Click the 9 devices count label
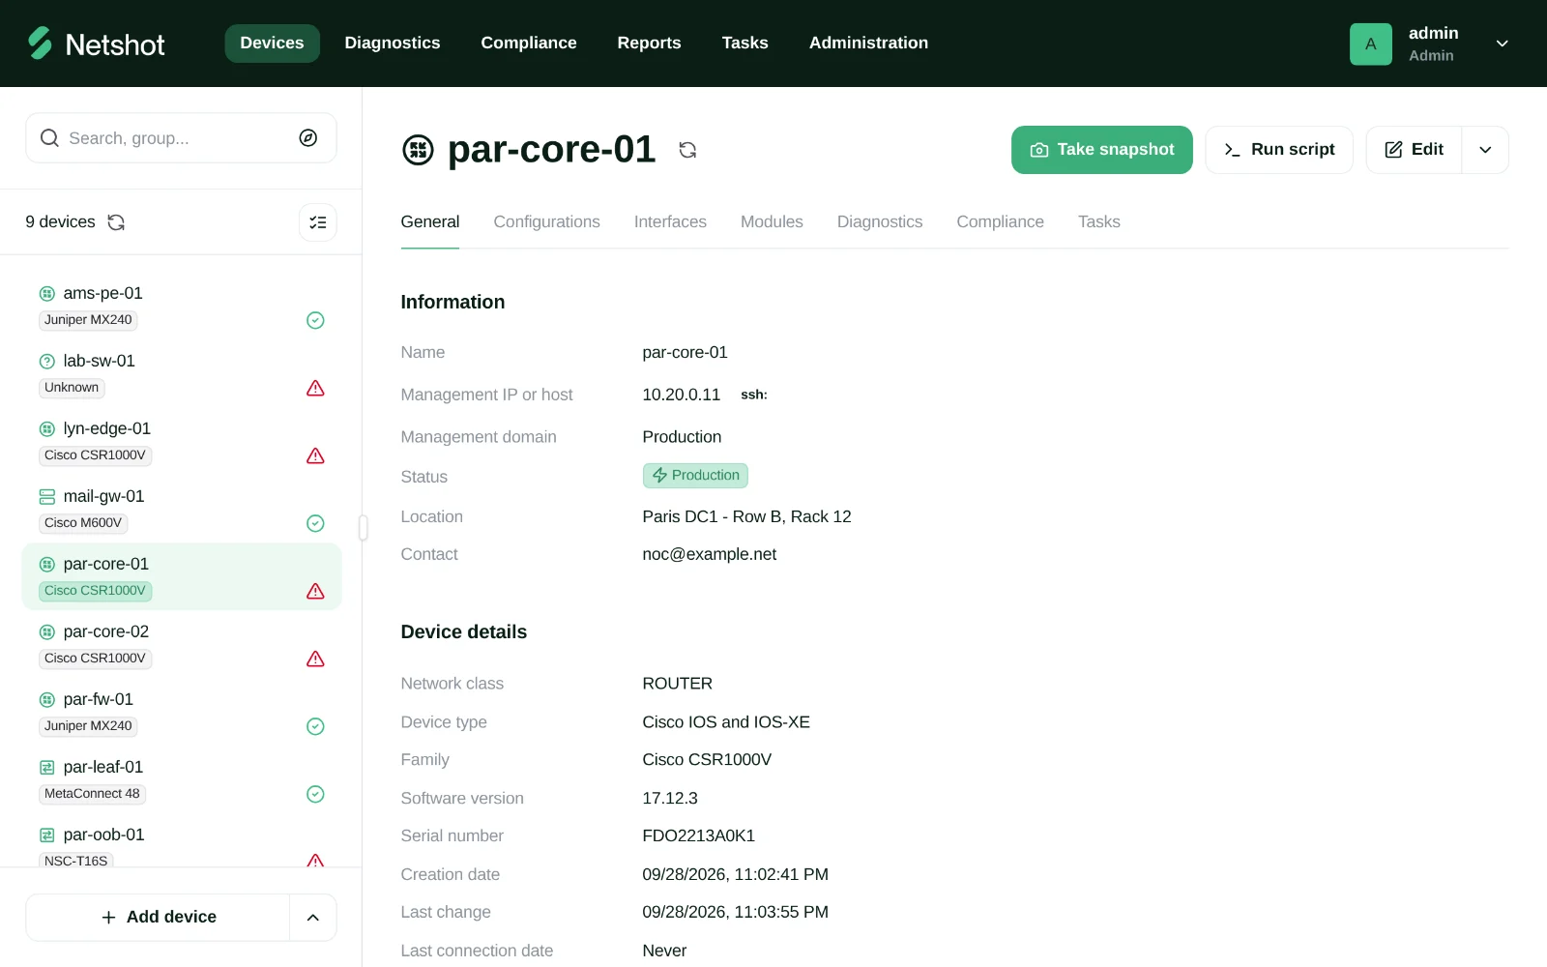1547x967 pixels. point(61,222)
